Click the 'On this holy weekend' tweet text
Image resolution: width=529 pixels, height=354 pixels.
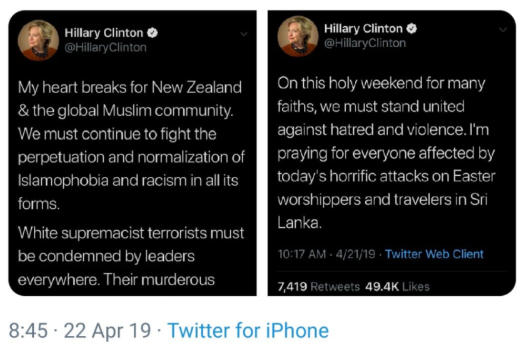tap(386, 153)
